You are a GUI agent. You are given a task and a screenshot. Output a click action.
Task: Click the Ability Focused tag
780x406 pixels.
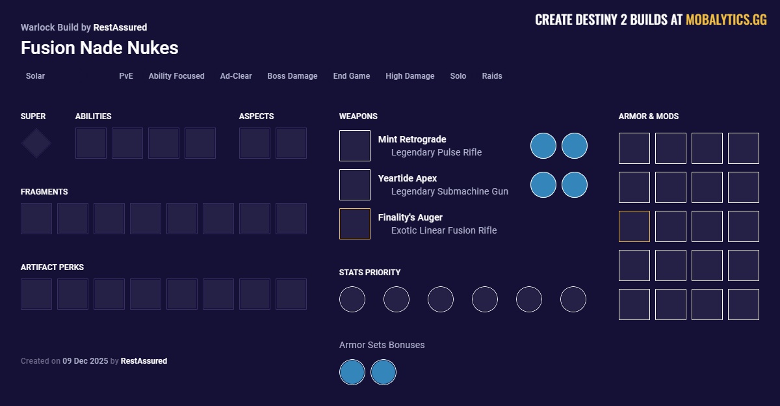coord(176,76)
